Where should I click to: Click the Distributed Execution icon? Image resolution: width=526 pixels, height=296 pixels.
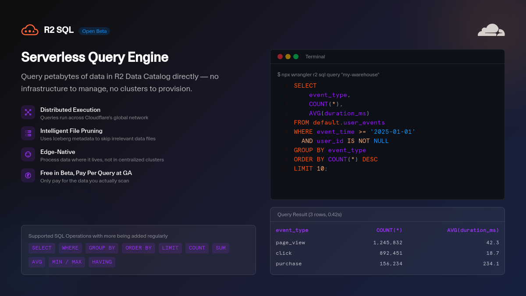coord(28,112)
